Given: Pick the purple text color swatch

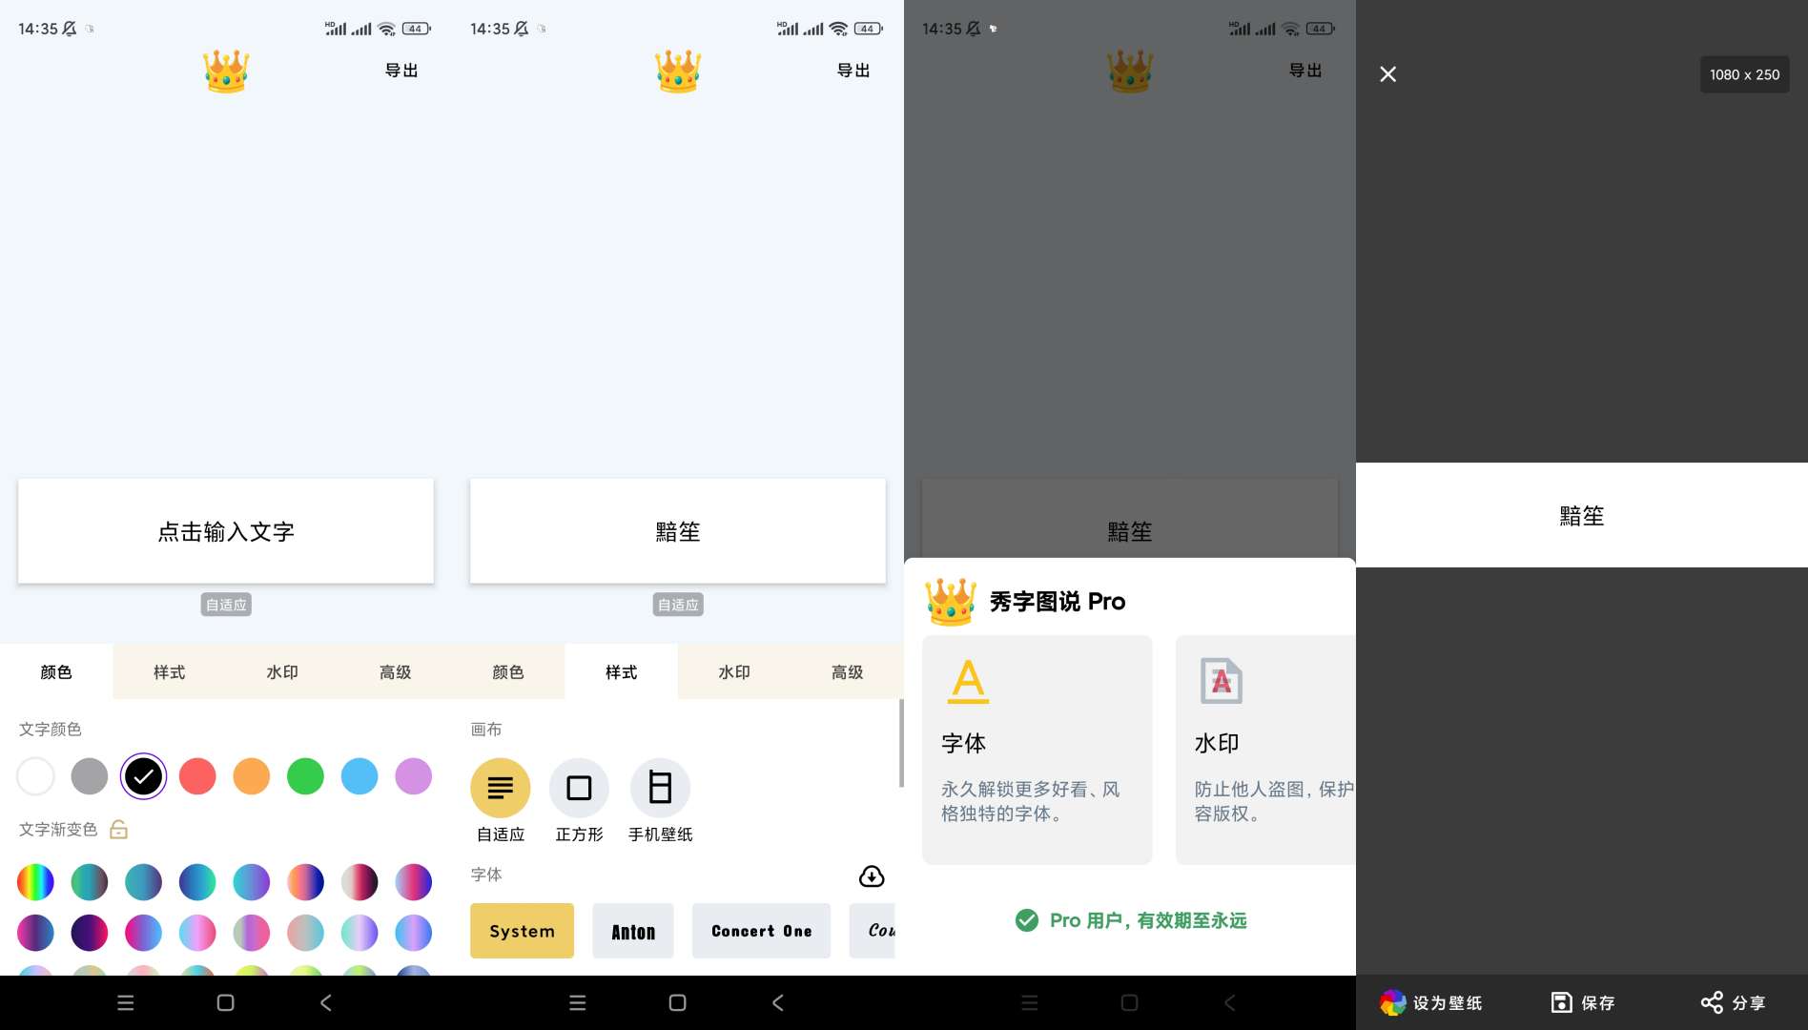Looking at the screenshot, I should click(414, 776).
